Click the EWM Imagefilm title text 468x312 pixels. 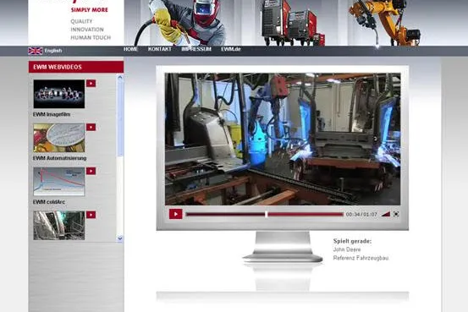(52, 114)
